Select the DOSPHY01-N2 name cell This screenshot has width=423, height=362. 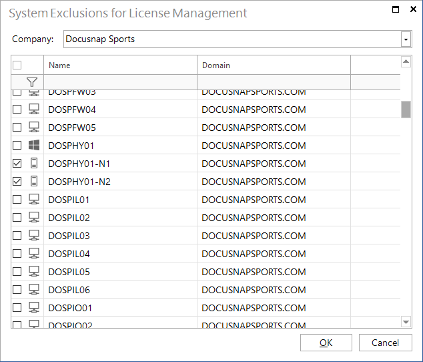(x=120, y=182)
